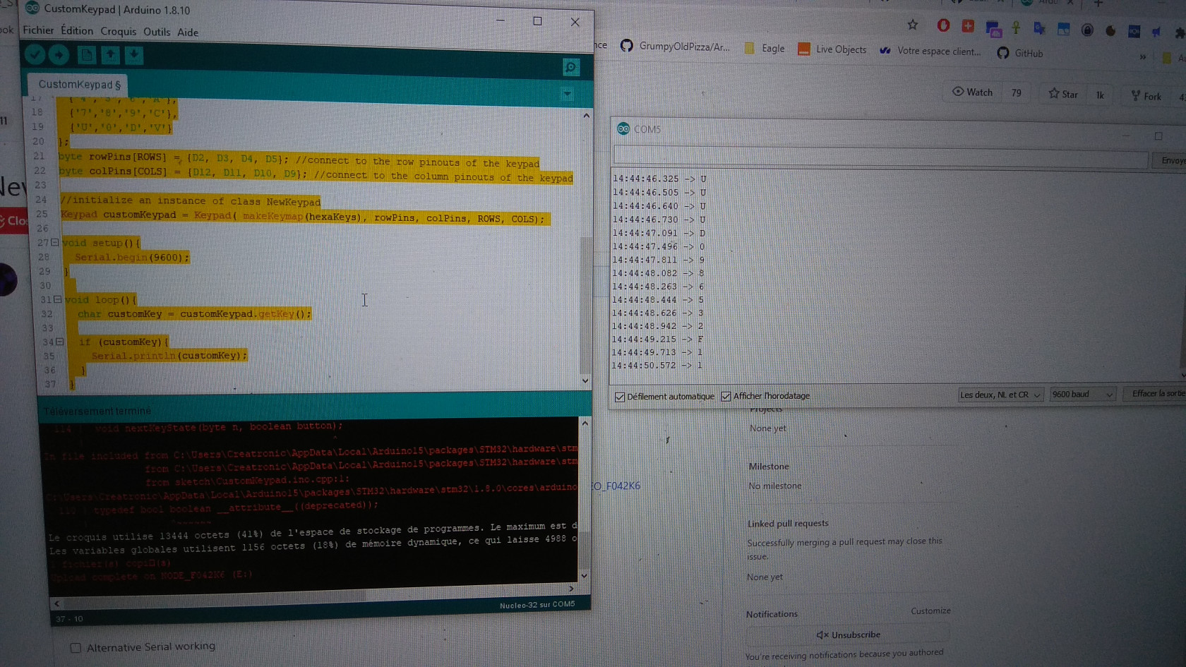
Task: Click the Milestone heading on GitHub
Action: coord(769,467)
